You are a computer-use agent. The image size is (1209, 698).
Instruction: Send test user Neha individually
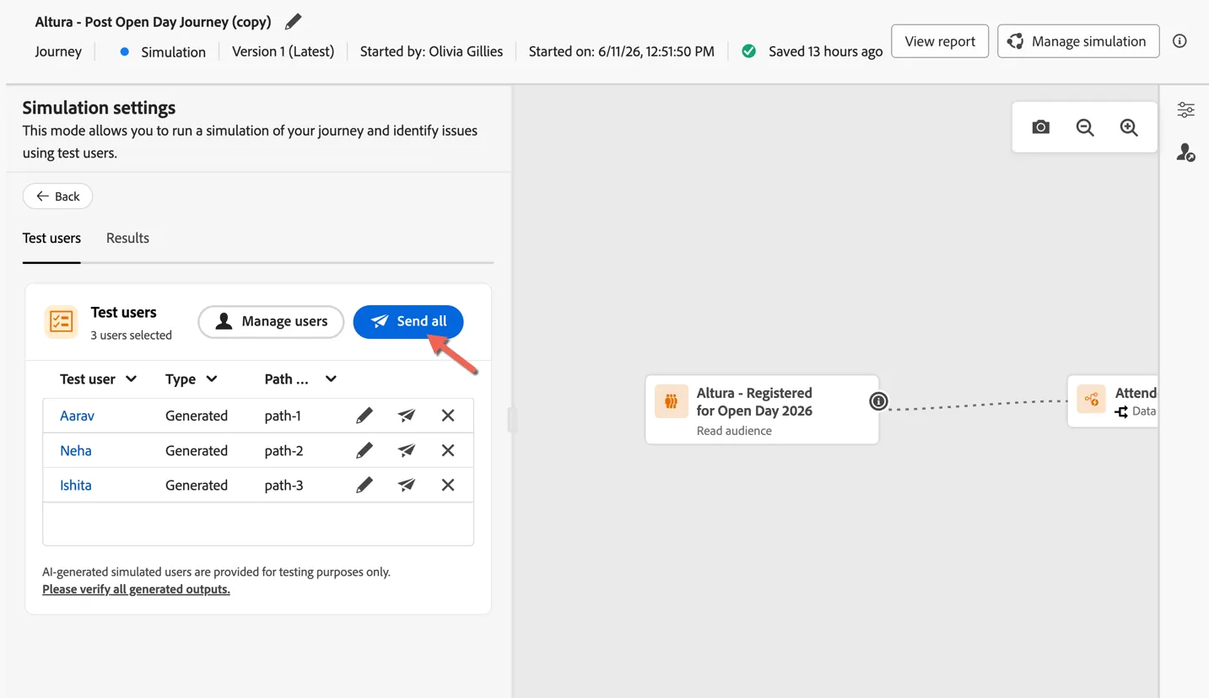tap(407, 450)
